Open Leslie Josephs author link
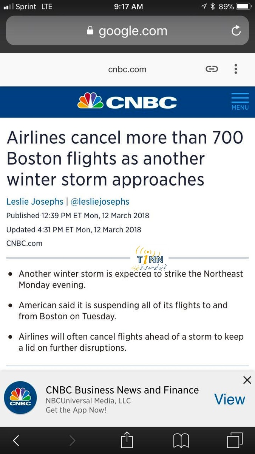The height and width of the screenshot is (454, 255). point(35,202)
